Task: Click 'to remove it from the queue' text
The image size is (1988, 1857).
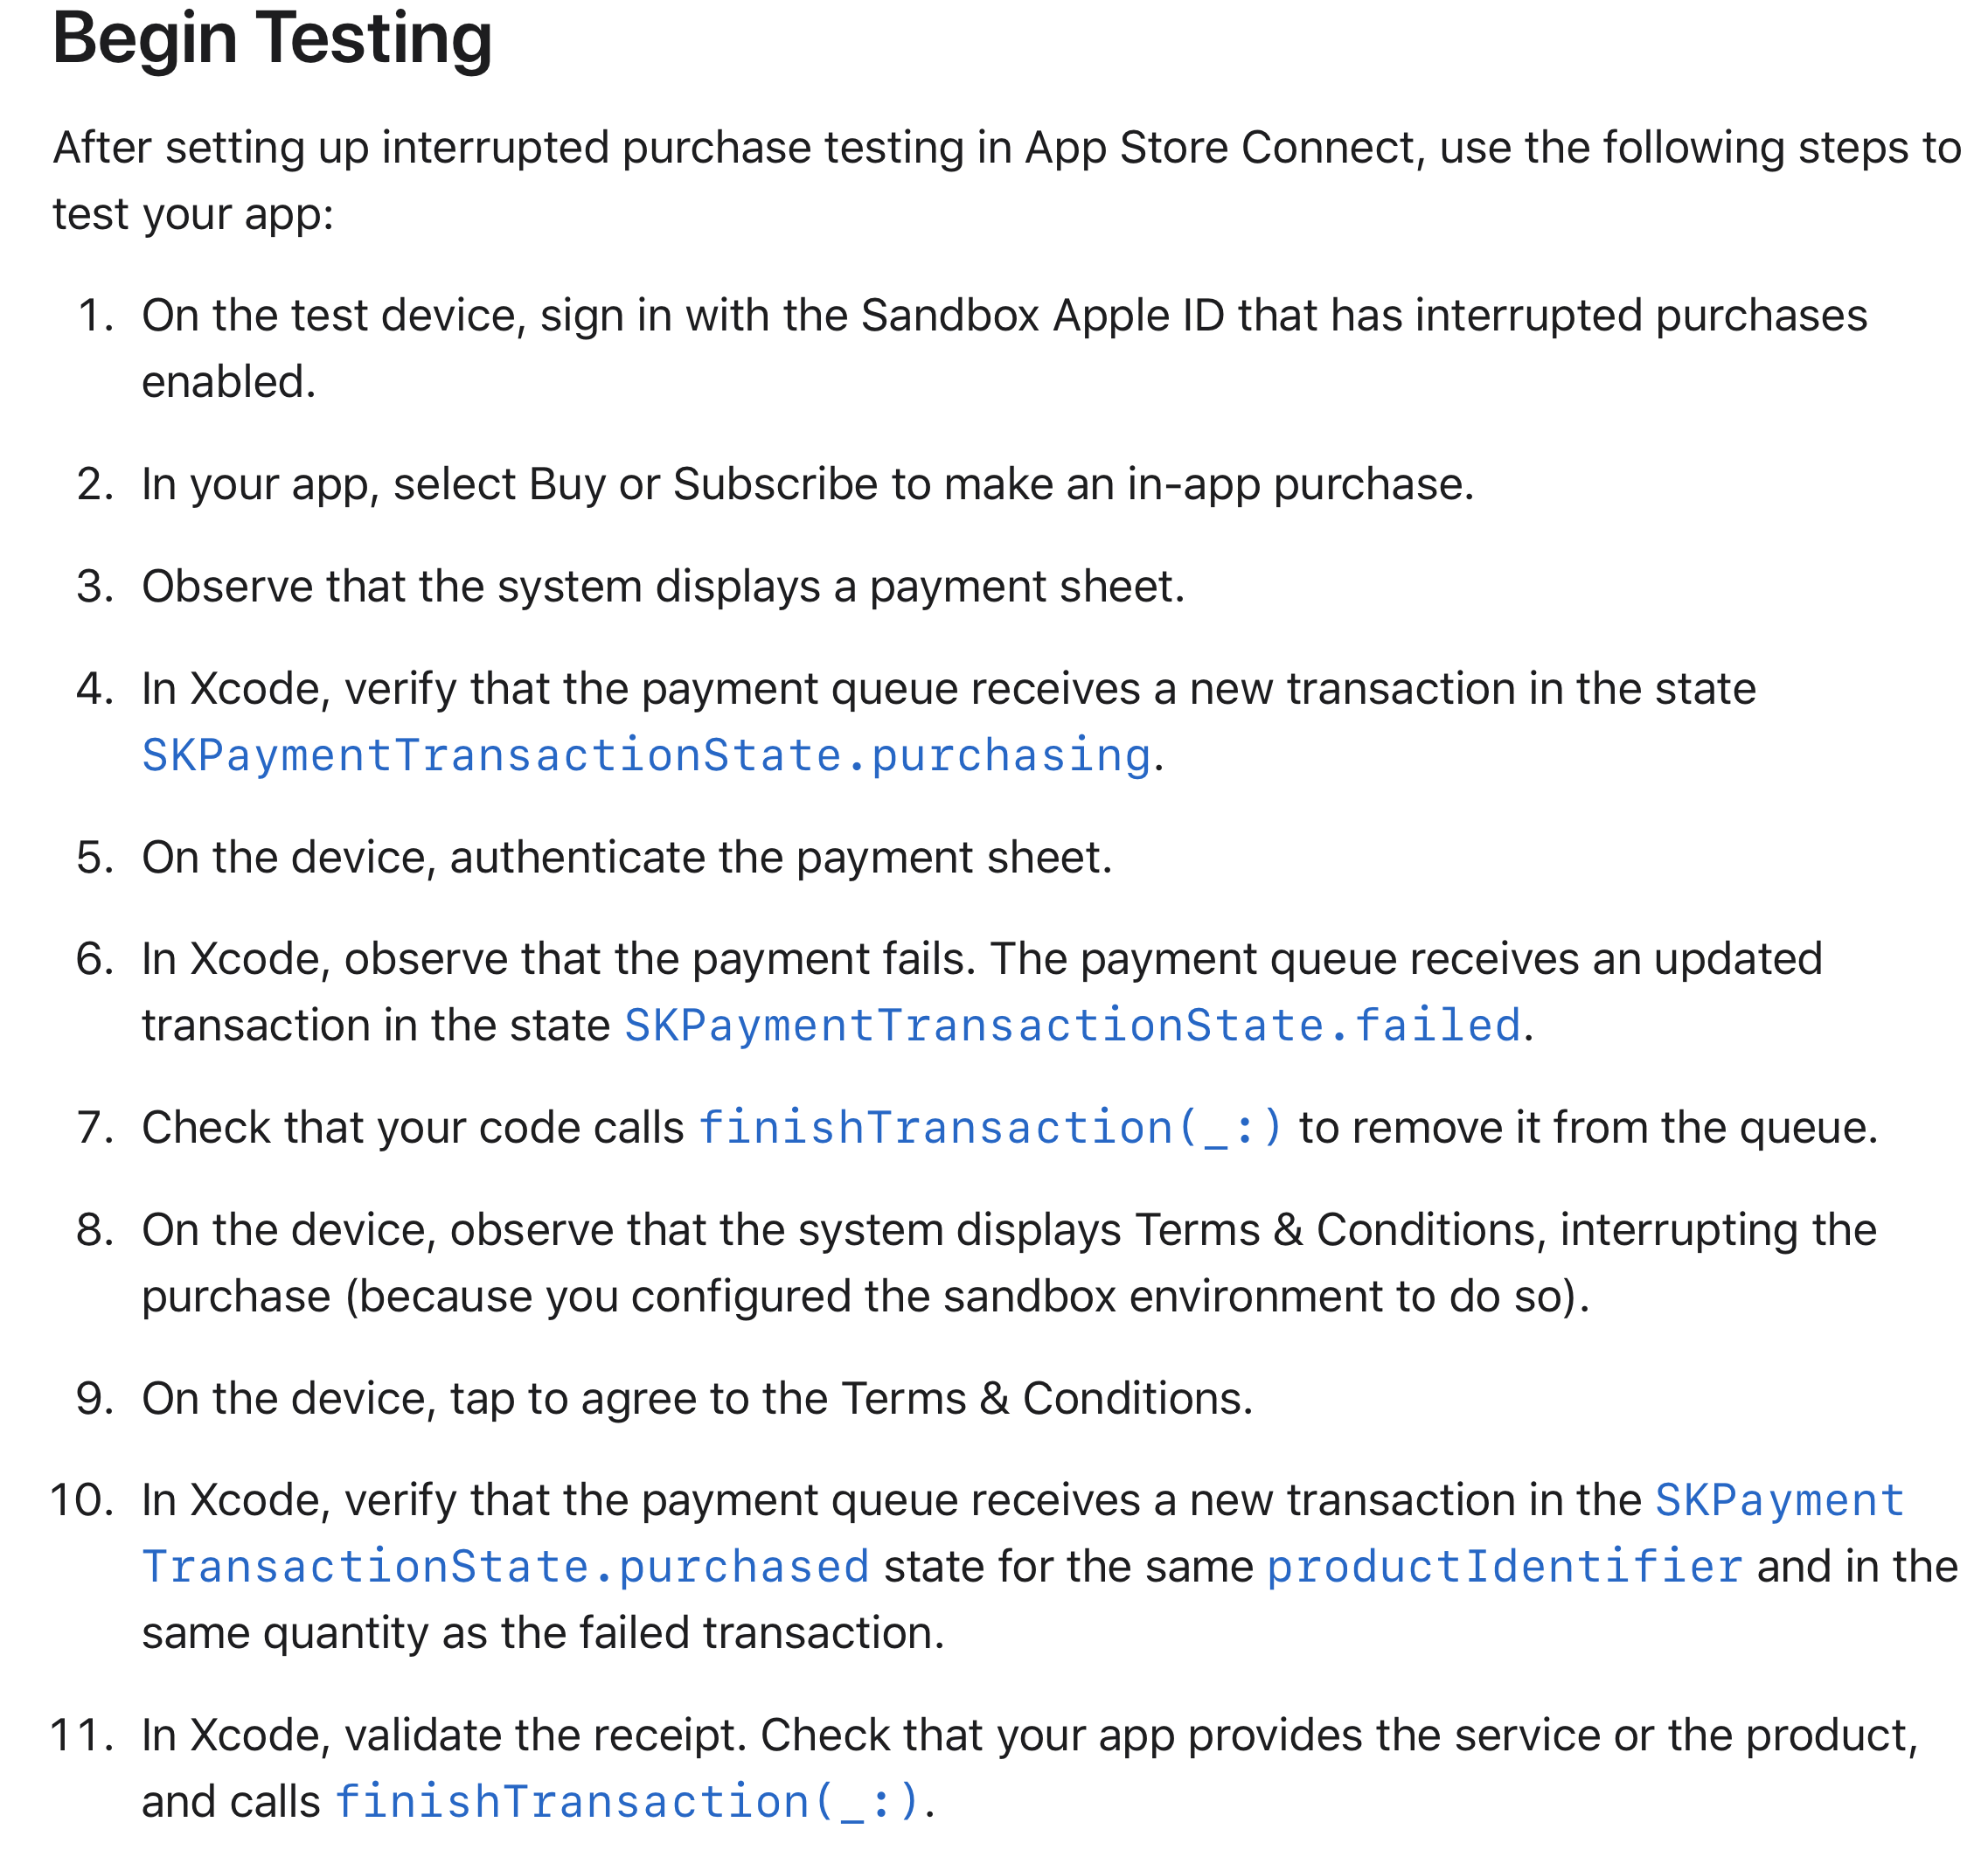Action: (x=1589, y=1128)
